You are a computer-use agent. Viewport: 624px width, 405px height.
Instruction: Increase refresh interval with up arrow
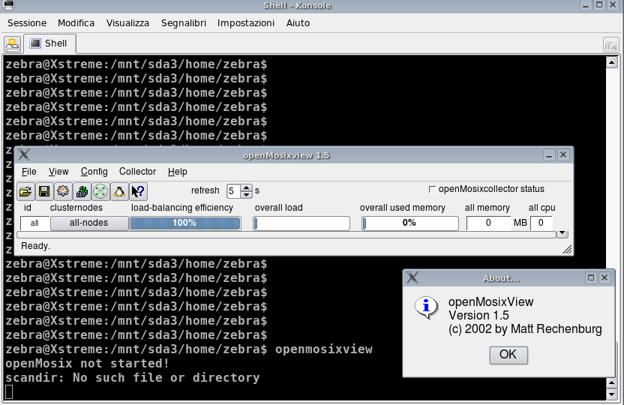click(247, 187)
